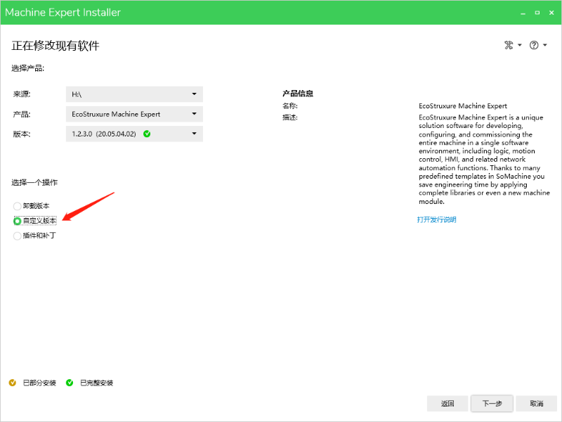Click the 来源: label
562x422 pixels.
(x=22, y=94)
